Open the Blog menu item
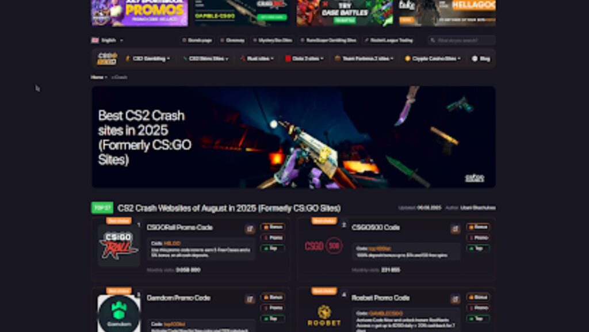Screen dimensions: 589x332 click(x=481, y=59)
